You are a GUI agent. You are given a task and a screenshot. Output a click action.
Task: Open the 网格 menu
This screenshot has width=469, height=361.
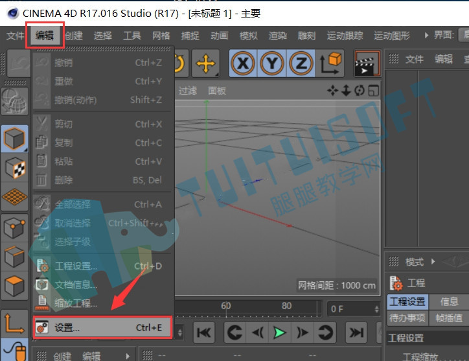pyautogui.click(x=161, y=36)
